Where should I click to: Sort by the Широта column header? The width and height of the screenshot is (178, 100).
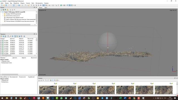(x=21, y=39)
